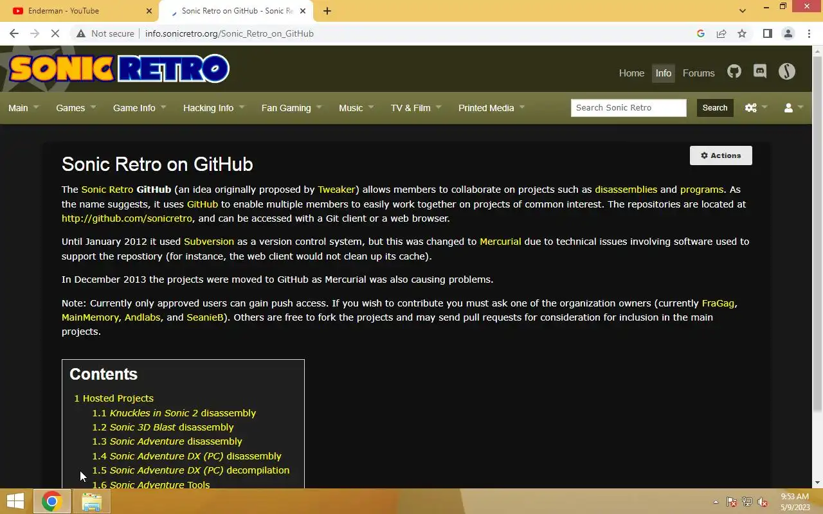Open the MainMemory user link
Viewport: 823px width, 514px height.
90,317
